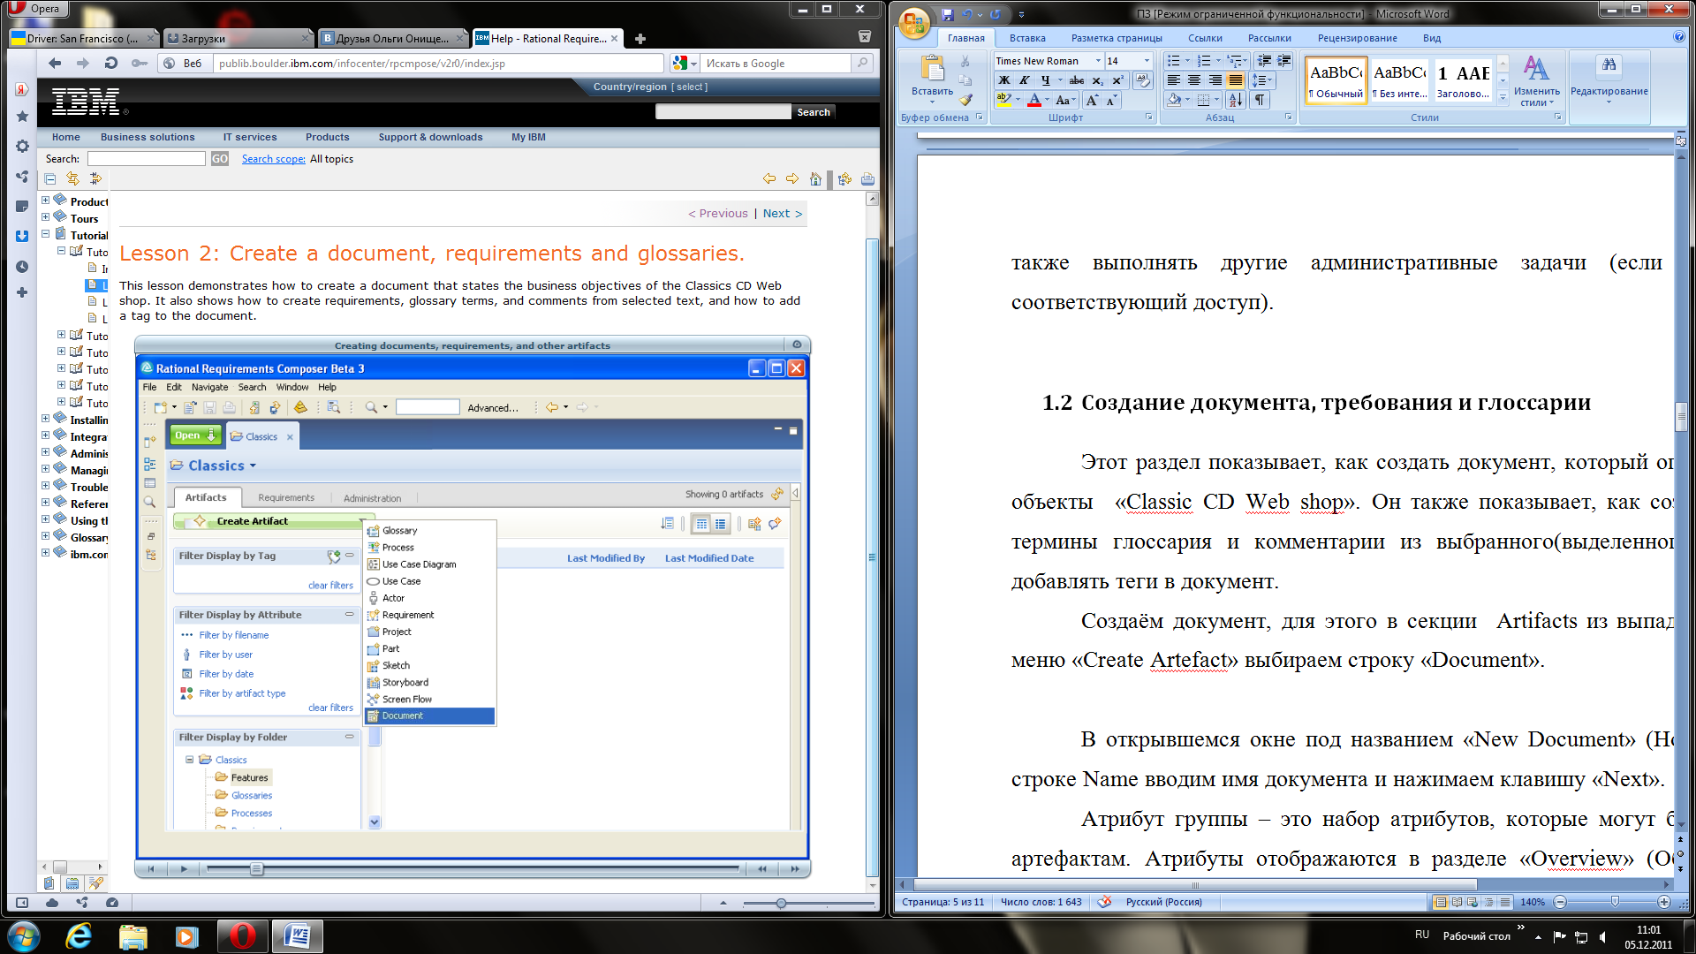Collapse the Tutorials node in the help tree
The width and height of the screenshot is (1696, 954).
coord(45,234)
